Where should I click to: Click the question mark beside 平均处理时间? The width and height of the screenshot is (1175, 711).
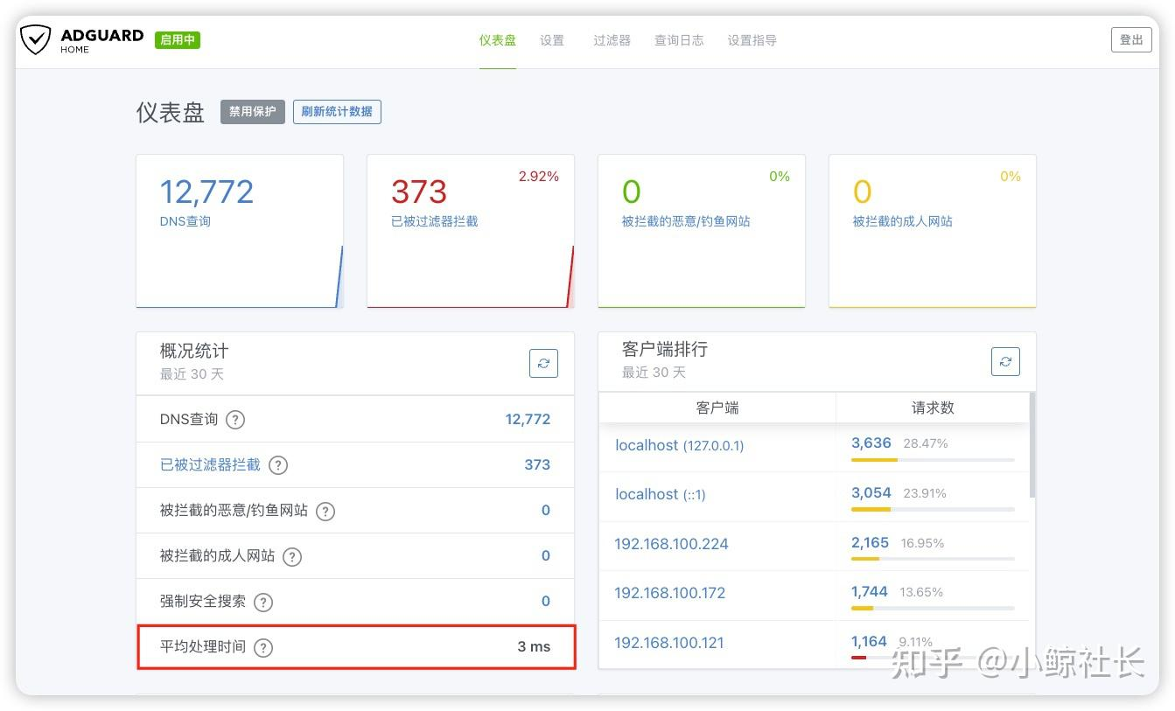(263, 647)
